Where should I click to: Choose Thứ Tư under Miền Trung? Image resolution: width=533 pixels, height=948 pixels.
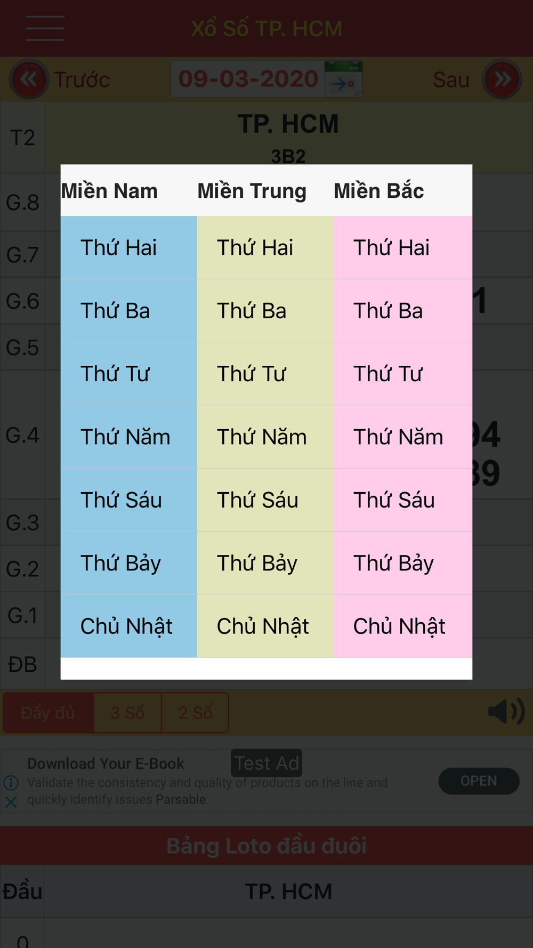coord(265,374)
